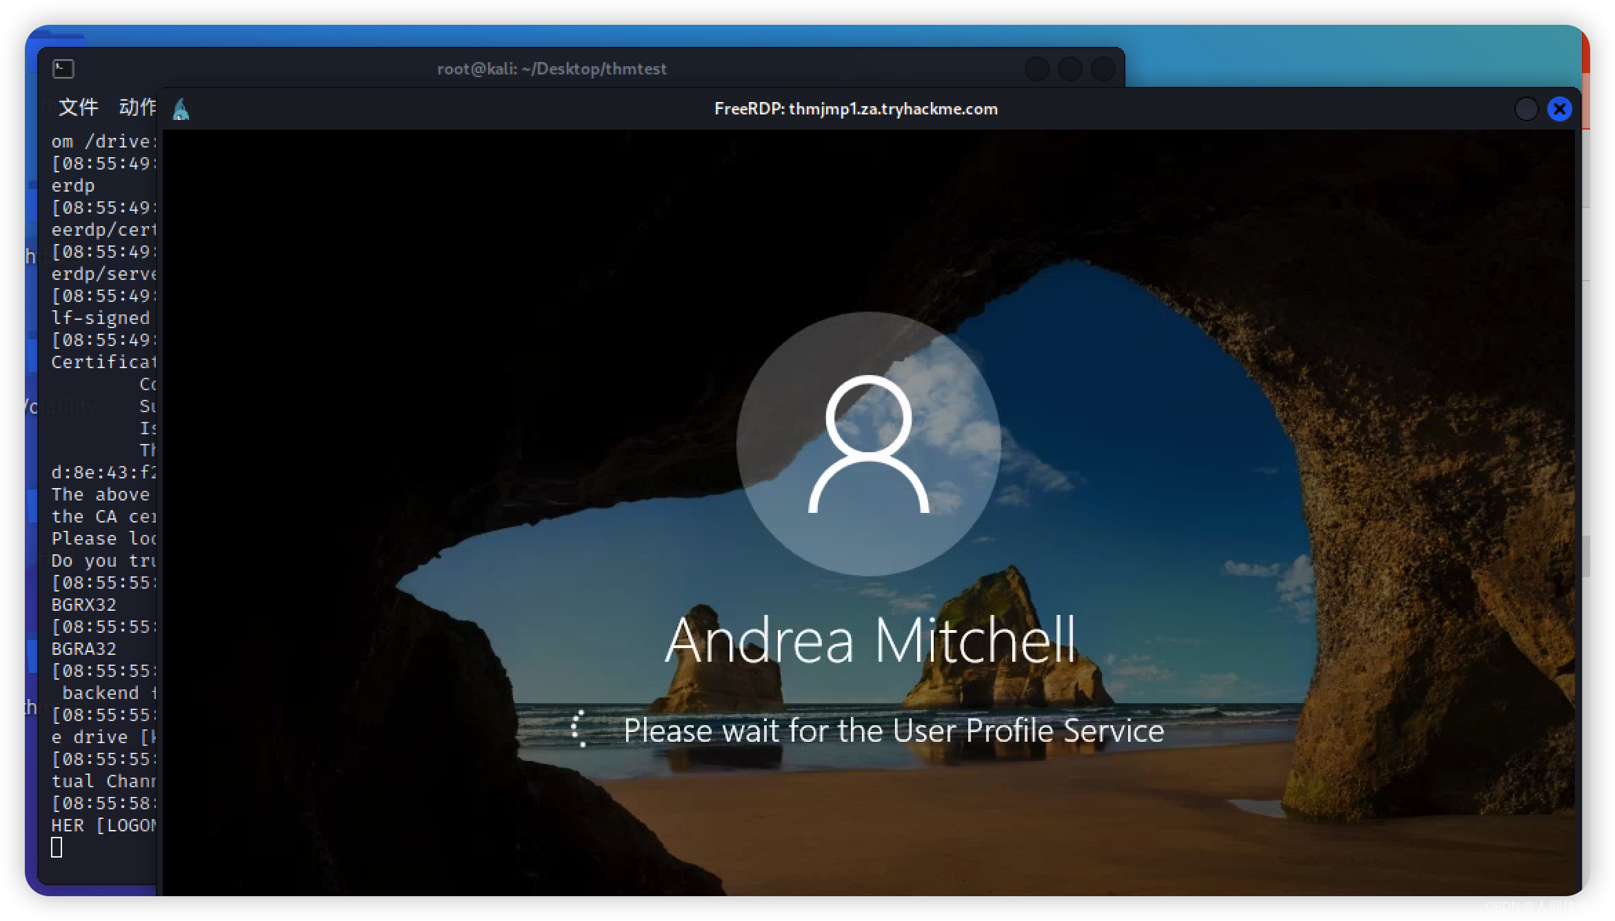Click the FreeRDP thmjmp1.za.tryhackme.com title

856,109
